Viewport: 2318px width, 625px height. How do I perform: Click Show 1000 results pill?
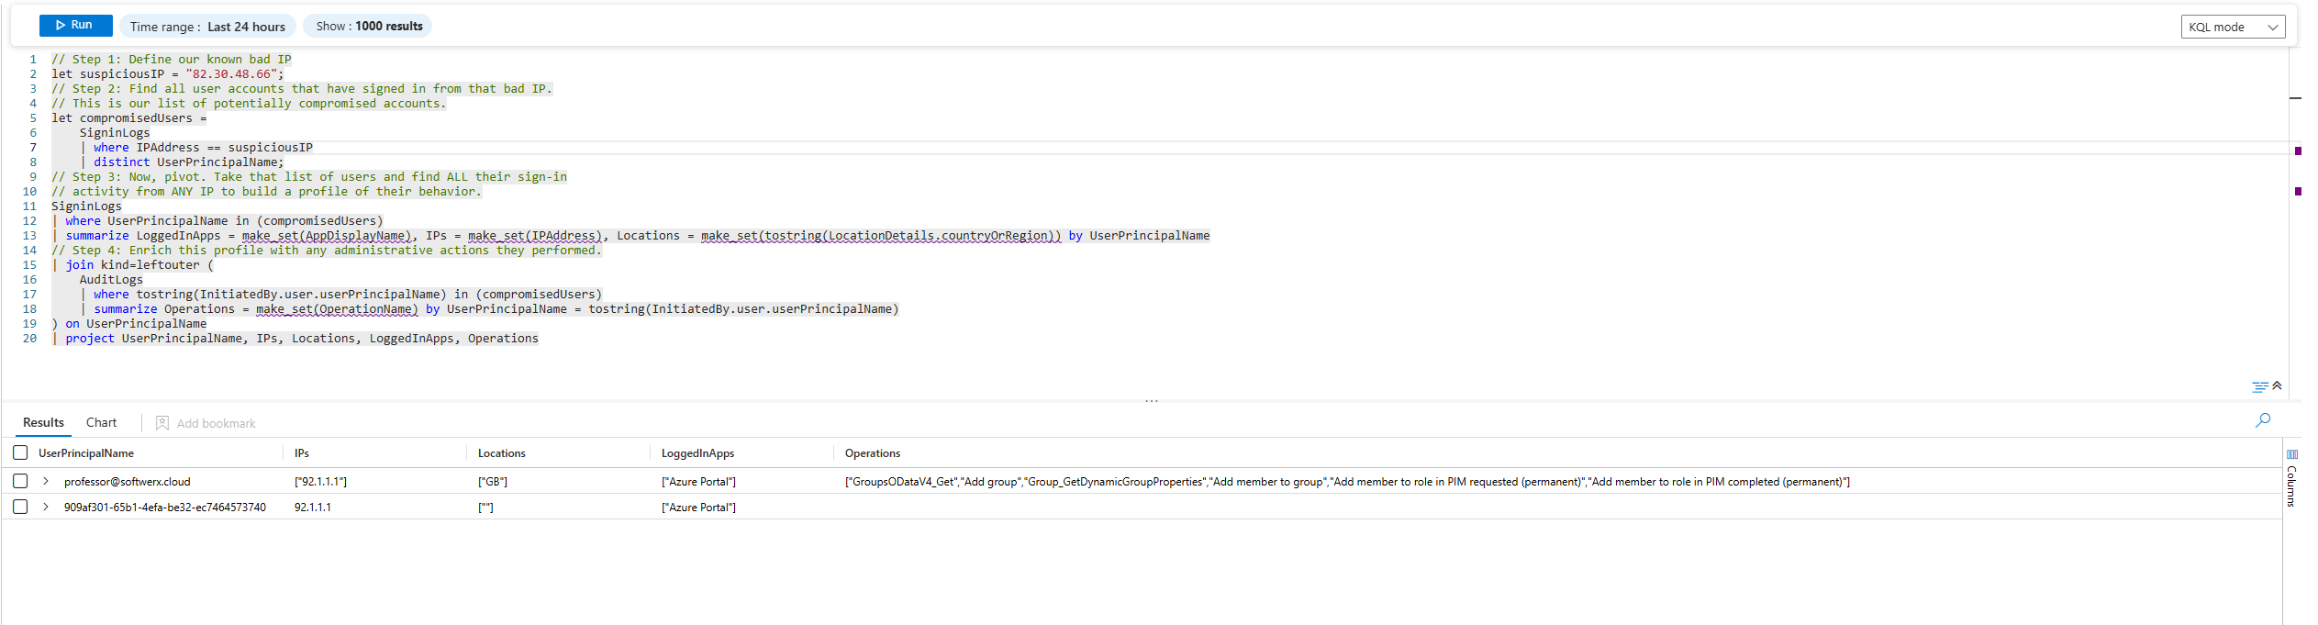[x=369, y=27]
